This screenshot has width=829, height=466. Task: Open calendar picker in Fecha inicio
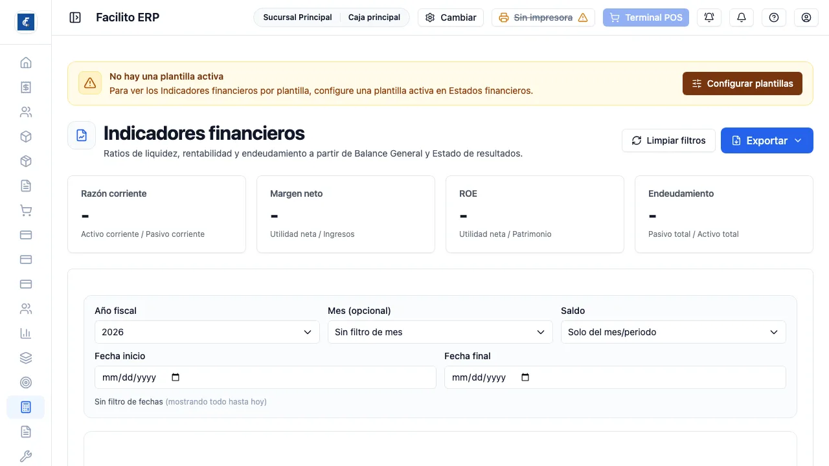[x=176, y=377]
